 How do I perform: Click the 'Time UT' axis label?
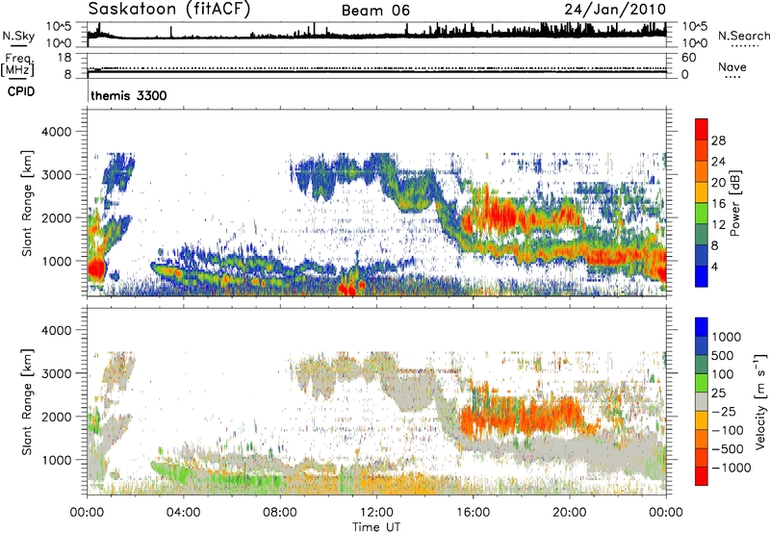[376, 527]
